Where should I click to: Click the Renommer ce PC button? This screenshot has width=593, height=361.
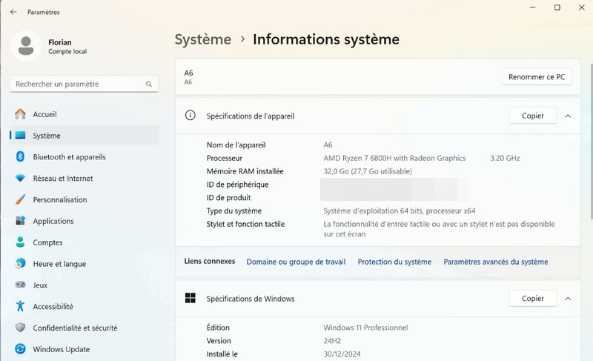(537, 77)
